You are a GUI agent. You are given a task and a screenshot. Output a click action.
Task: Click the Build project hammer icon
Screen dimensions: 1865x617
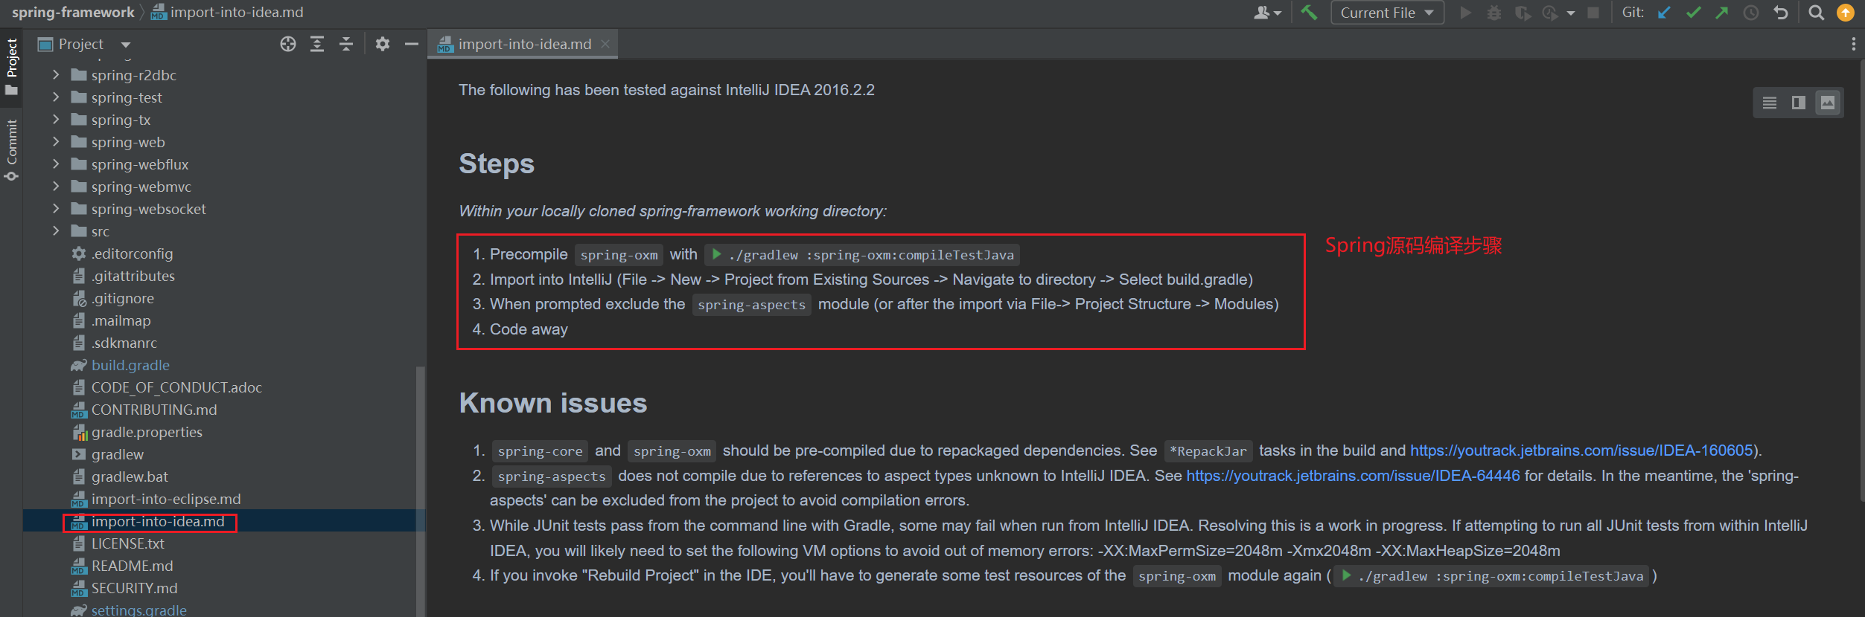[1309, 13]
